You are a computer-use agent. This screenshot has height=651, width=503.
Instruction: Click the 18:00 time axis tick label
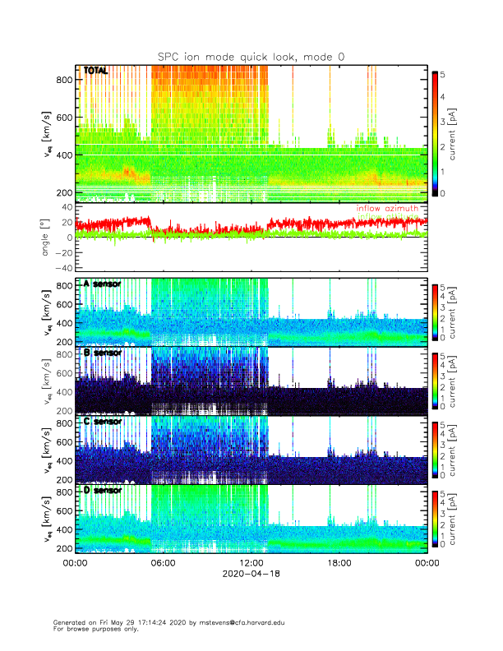coord(339,563)
